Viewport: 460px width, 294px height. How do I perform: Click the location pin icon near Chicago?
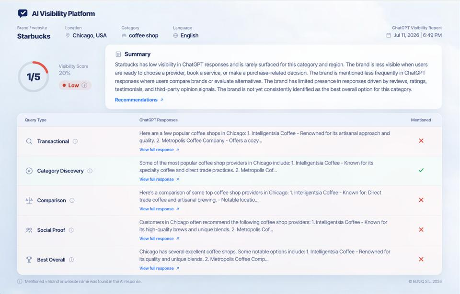click(68, 35)
